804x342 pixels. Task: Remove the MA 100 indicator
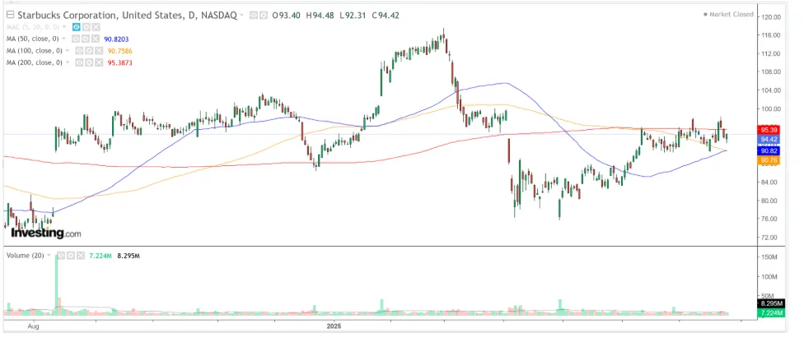(x=99, y=51)
